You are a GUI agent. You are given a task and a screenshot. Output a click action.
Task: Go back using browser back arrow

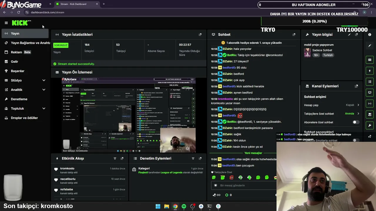point(4,12)
